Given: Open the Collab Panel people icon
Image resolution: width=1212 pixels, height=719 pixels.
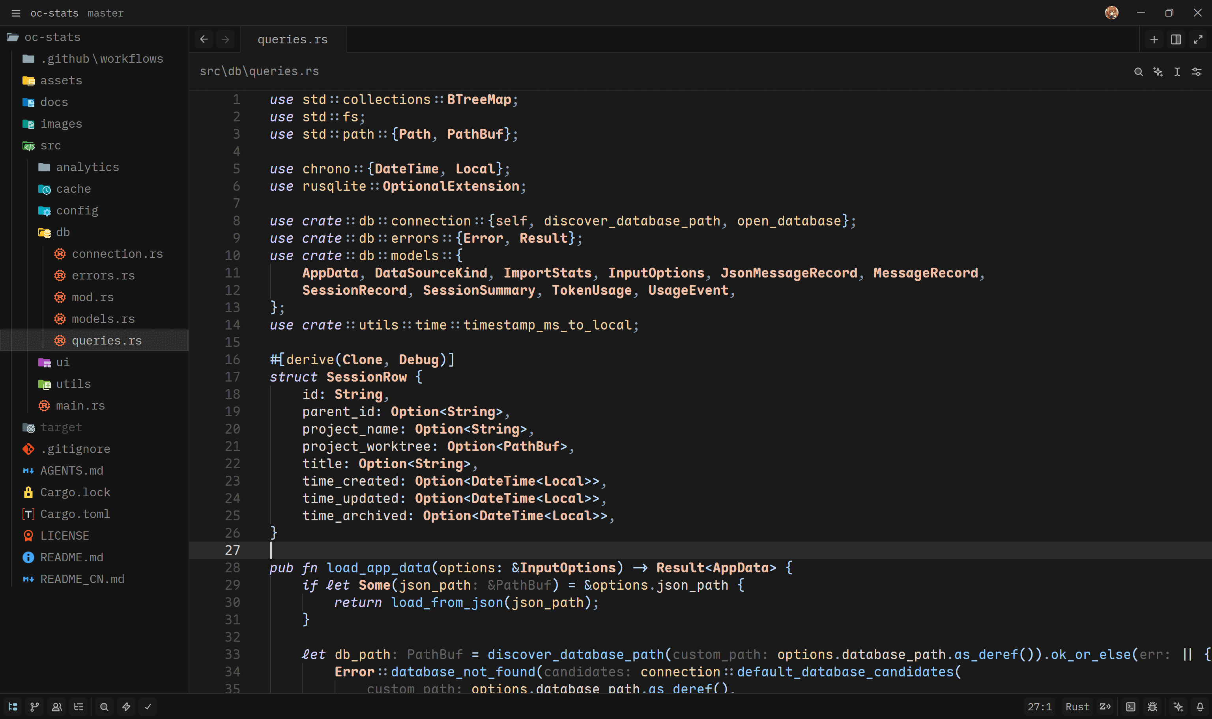Looking at the screenshot, I should [57, 707].
